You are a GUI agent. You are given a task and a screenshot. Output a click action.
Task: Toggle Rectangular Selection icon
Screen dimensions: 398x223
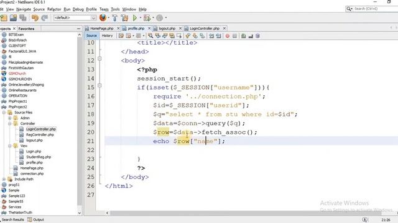pyautogui.click(x=179, y=36)
